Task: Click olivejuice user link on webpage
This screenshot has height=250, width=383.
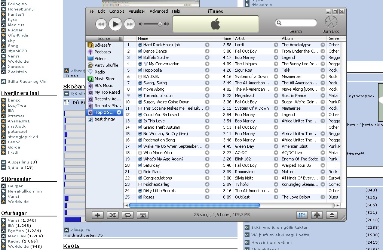Action: click(x=80, y=230)
